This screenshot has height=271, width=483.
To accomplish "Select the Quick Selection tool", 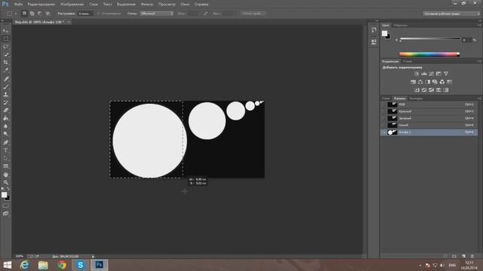I will coord(5,54).
